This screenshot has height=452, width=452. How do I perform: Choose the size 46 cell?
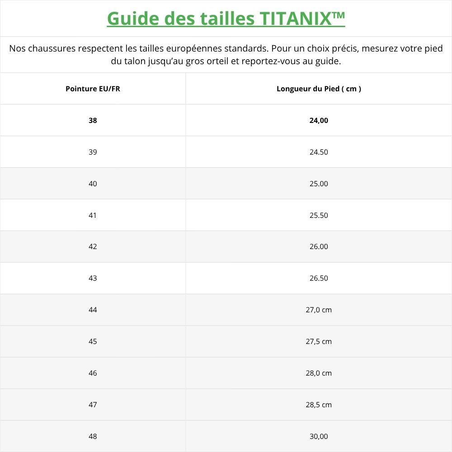pos(93,373)
